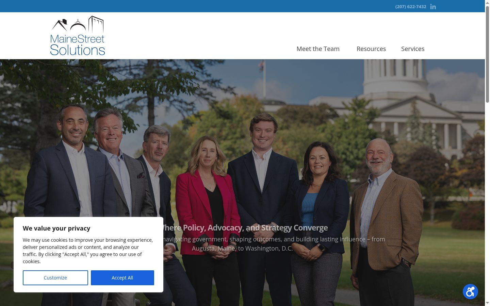The height and width of the screenshot is (306, 490).
Task: Open the accessibility wheelchair widget
Action: (x=470, y=292)
